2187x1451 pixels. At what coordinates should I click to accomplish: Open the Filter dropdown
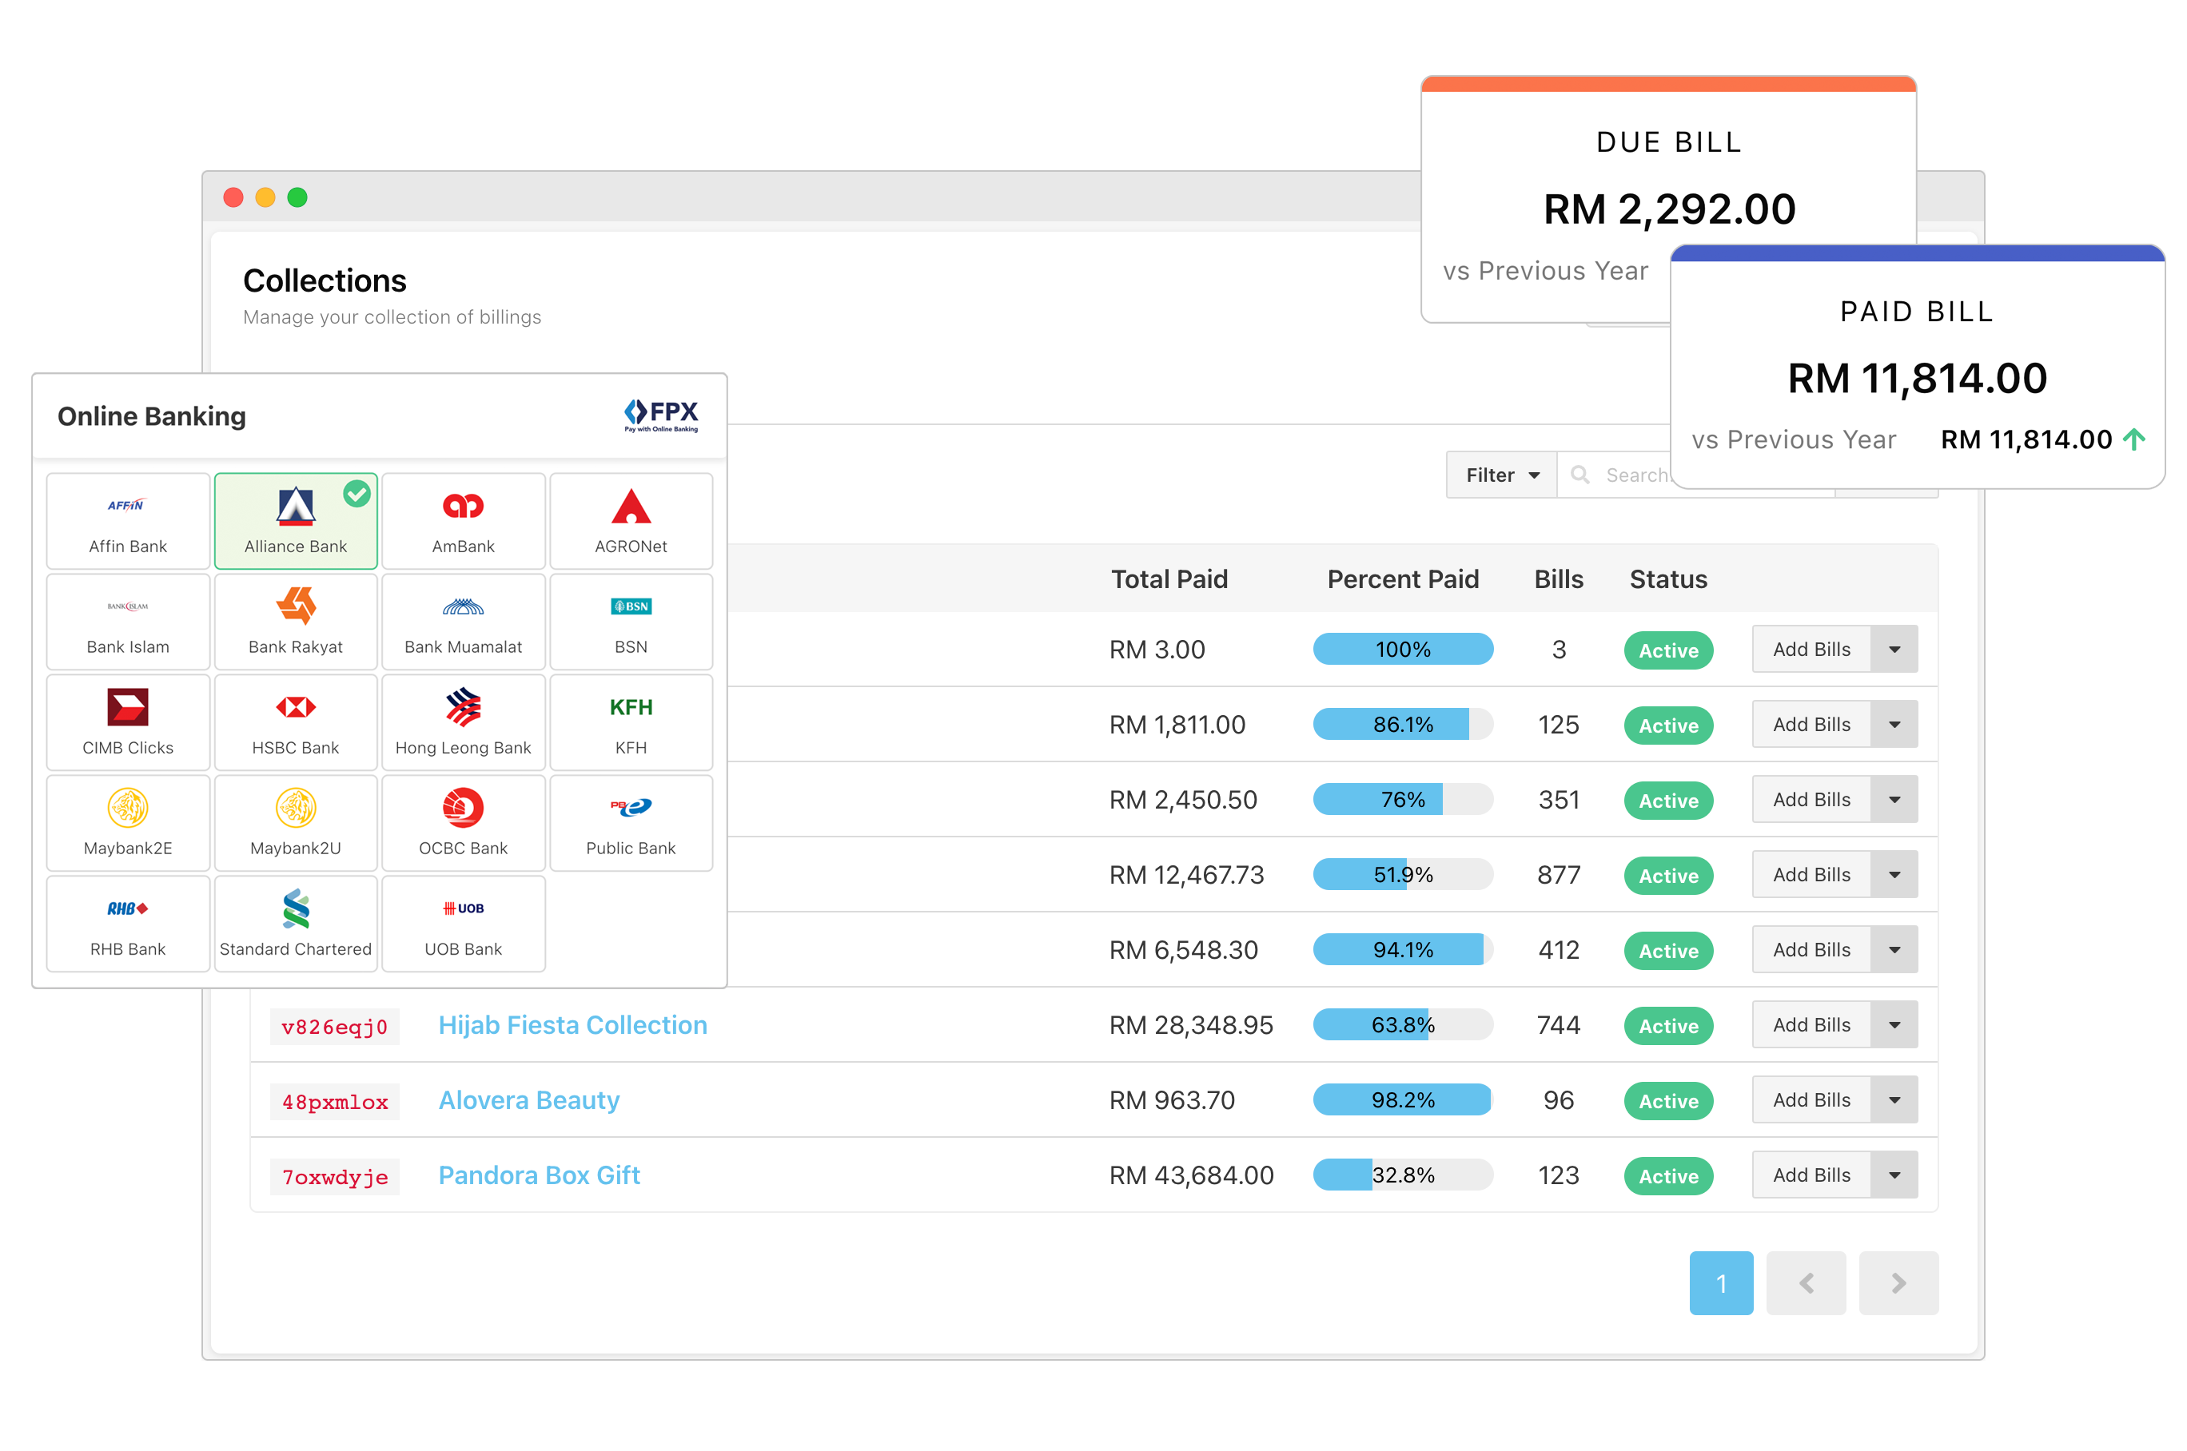pyautogui.click(x=1500, y=475)
